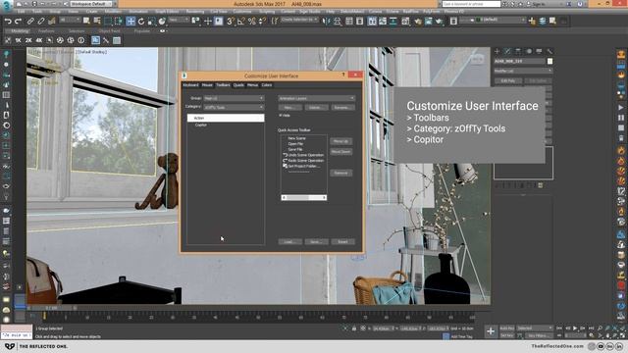Activate the Select and Scale tool
This screenshot has height=353, width=628.
point(151,21)
